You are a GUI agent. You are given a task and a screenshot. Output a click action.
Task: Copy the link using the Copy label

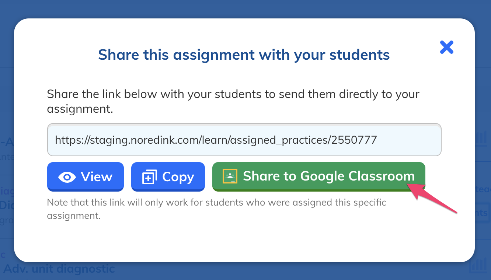[x=178, y=177]
